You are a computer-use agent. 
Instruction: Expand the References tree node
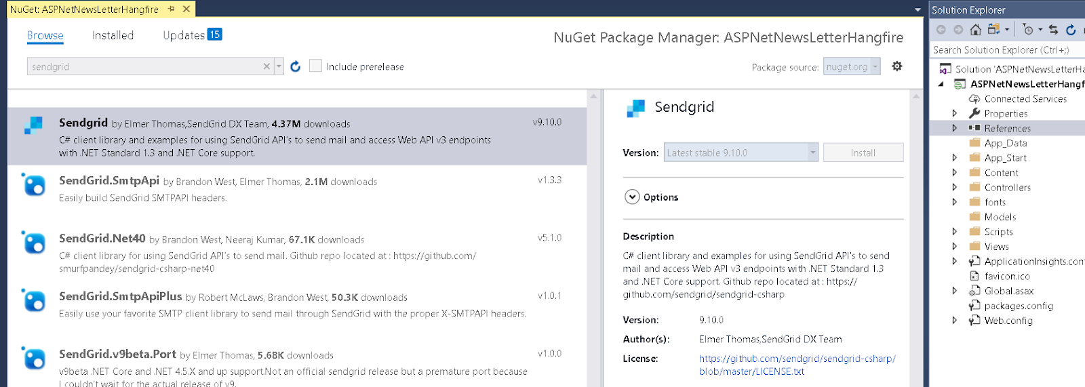pos(954,128)
